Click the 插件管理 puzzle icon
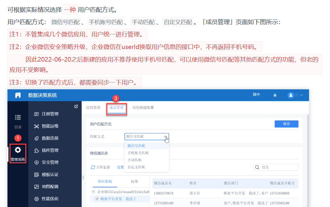This screenshot has width=330, height=207. click(x=36, y=150)
